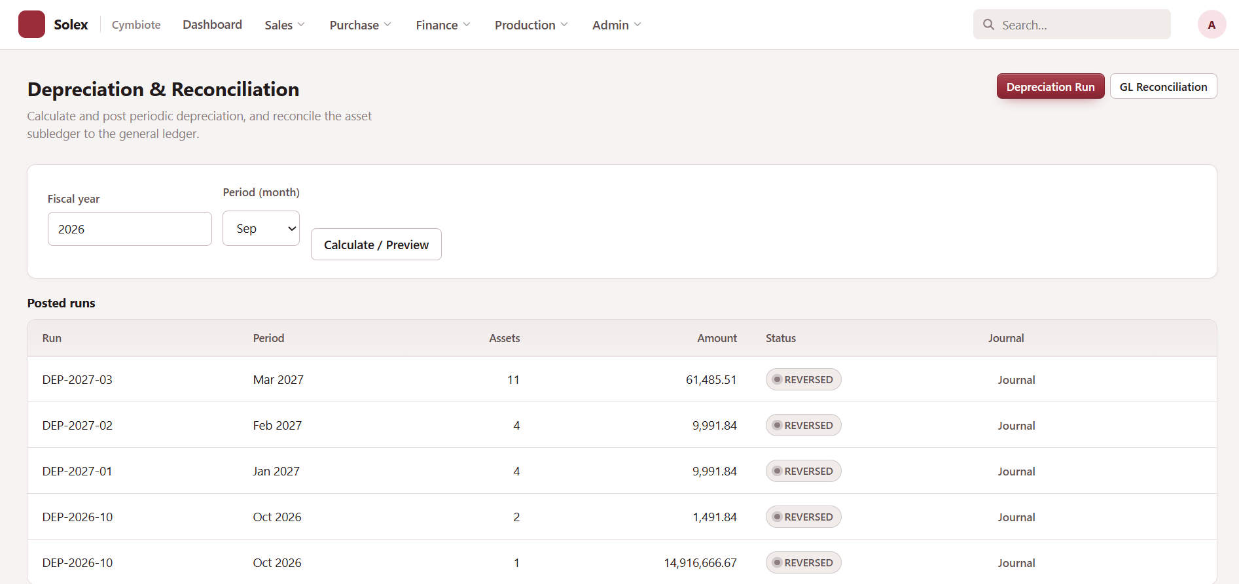Click the Period column header
This screenshot has width=1239, height=584.
coord(268,338)
